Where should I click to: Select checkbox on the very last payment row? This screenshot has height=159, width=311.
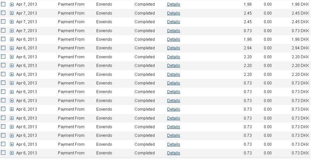(x=3, y=153)
